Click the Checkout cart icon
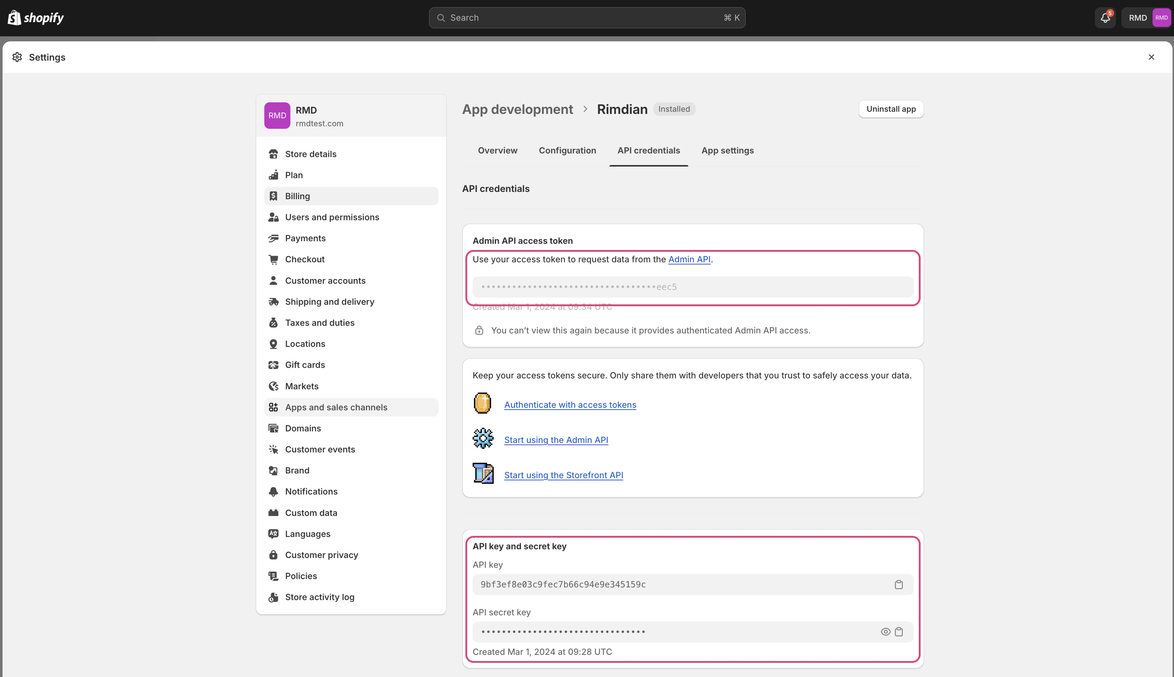Viewport: 1174px width, 677px height. coord(273,259)
